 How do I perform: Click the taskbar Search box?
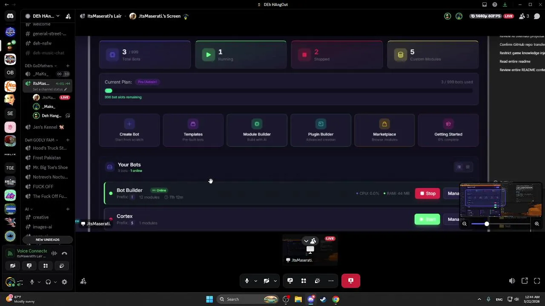pos(248,299)
